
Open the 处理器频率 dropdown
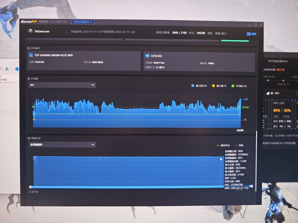click(x=62, y=144)
